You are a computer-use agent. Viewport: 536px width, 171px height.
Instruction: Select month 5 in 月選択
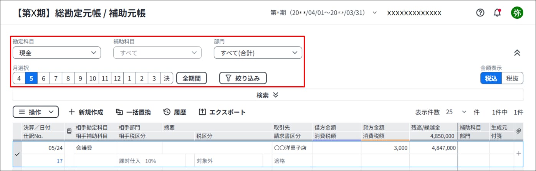[x=31, y=78]
